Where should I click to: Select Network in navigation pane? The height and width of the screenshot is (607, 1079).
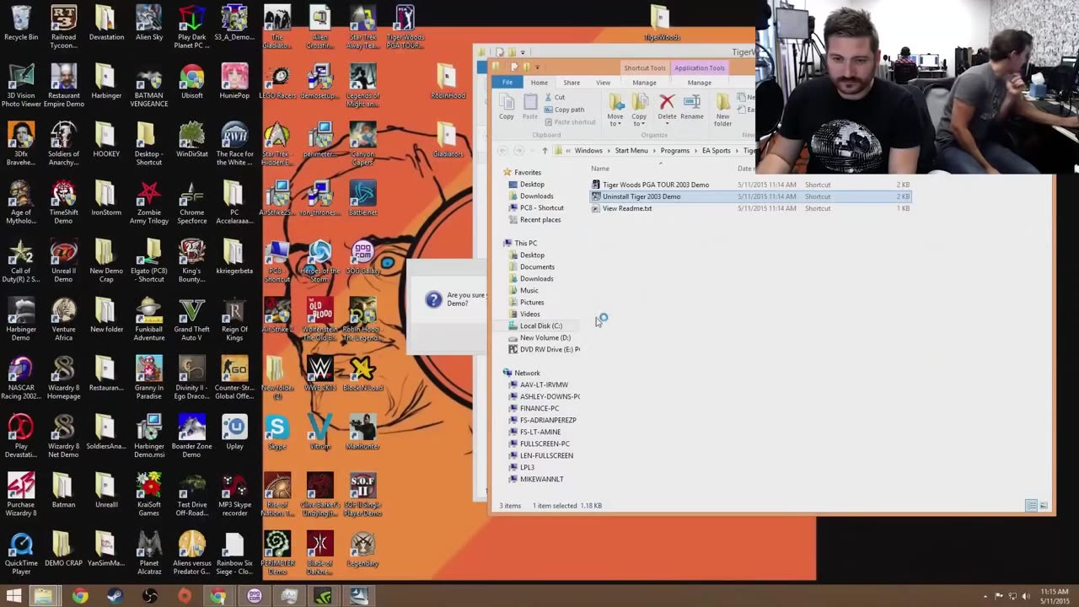point(527,373)
